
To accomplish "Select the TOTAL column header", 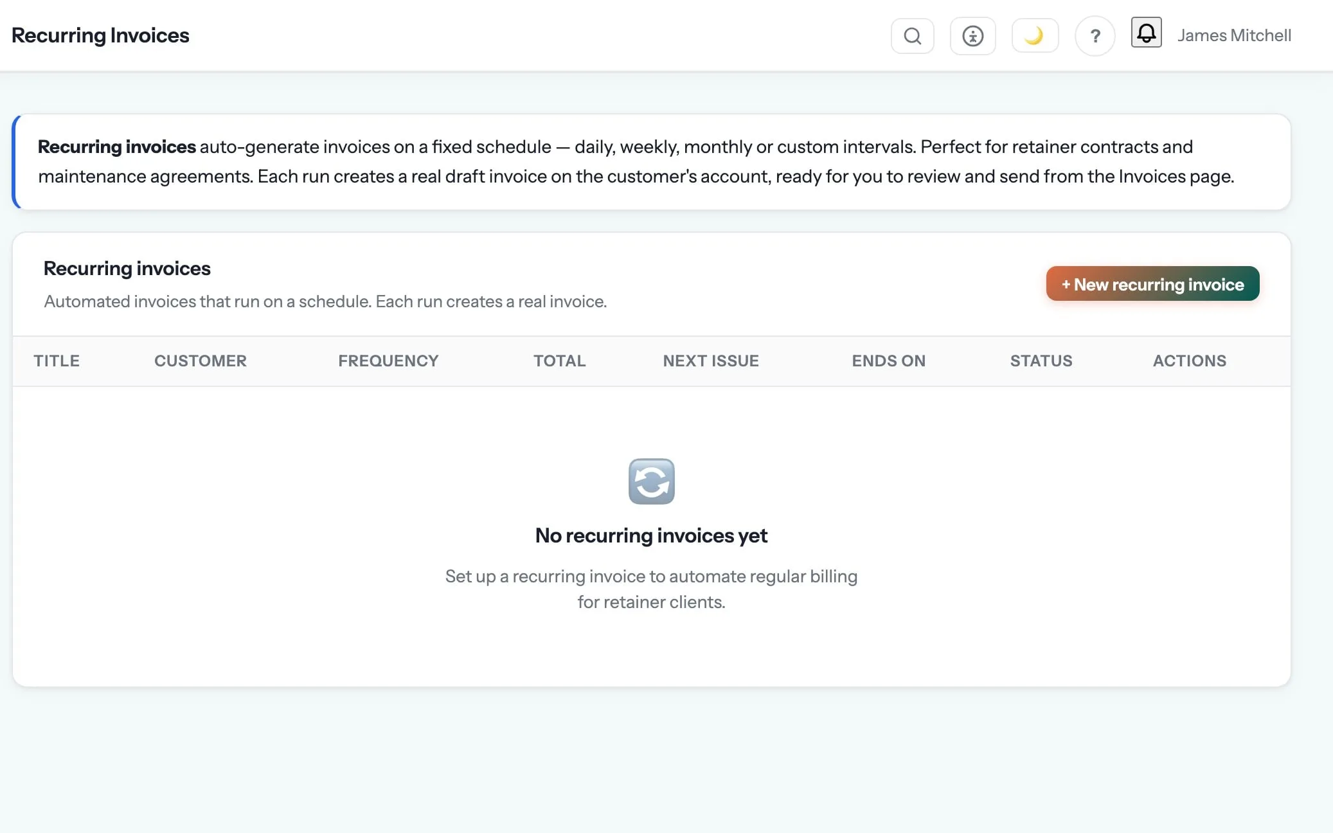I will pyautogui.click(x=559, y=361).
